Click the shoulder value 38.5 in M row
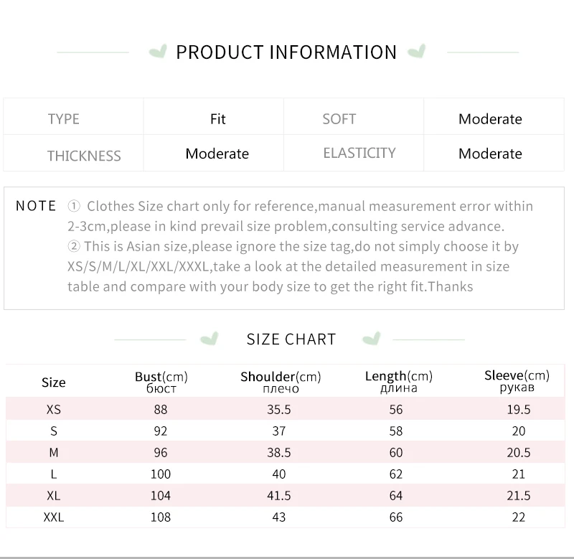Viewport: 574px width, 559px height. pos(279,452)
